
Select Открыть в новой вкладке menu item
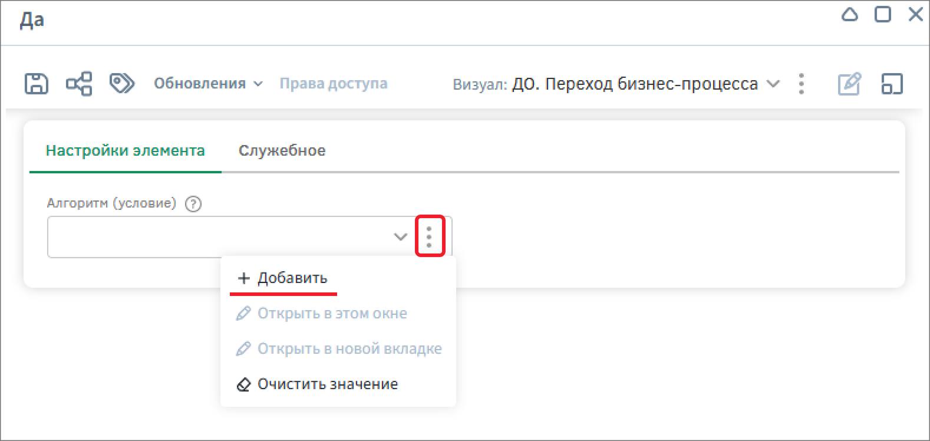tap(338, 349)
